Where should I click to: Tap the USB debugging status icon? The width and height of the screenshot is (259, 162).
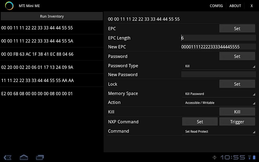214,157
